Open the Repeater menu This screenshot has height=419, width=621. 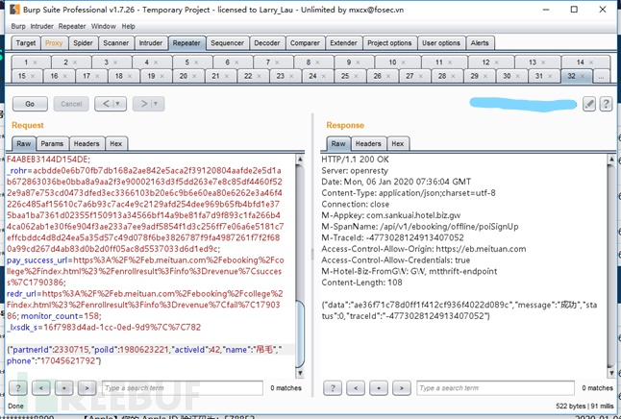coord(72,27)
